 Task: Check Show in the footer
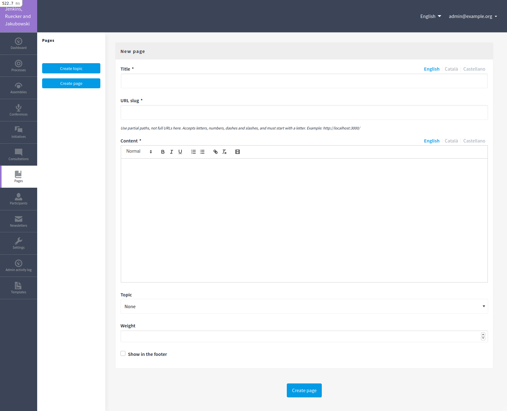[123, 353]
